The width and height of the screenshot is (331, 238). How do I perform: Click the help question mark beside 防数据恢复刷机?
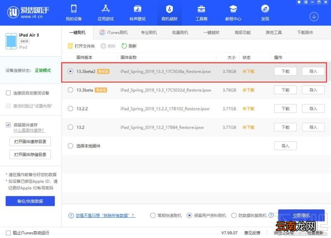[271, 215]
